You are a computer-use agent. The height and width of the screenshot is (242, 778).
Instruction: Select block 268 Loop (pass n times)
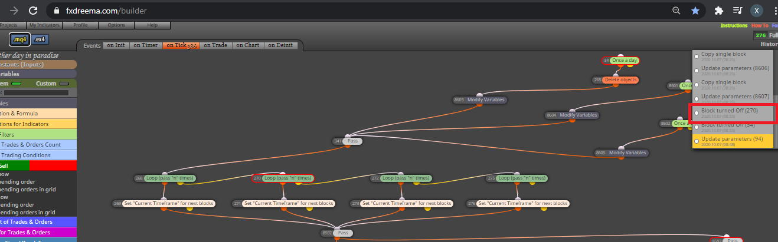[165, 178]
